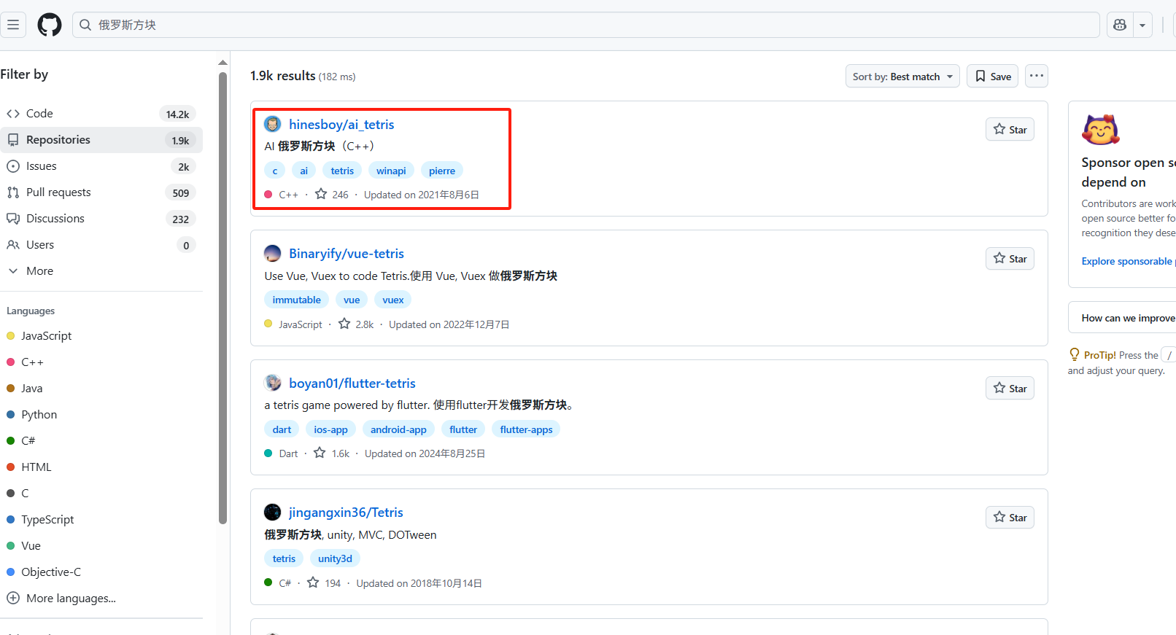Filter by HTML language
The height and width of the screenshot is (635, 1176).
(x=29, y=467)
